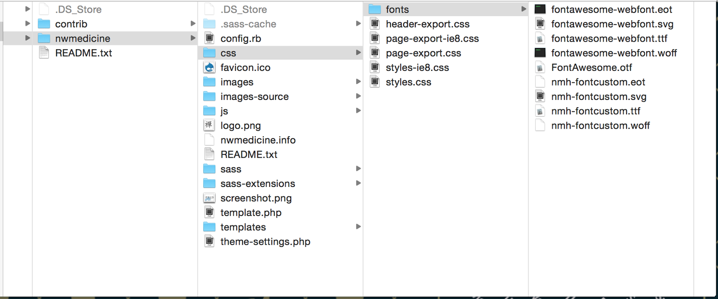Click the nmh-fontcustom.ttf font icon

tap(540, 111)
